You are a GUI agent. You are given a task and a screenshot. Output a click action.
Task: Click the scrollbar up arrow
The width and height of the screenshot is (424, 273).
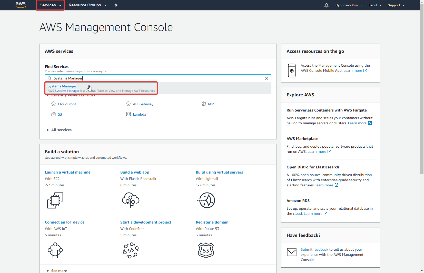422,2
